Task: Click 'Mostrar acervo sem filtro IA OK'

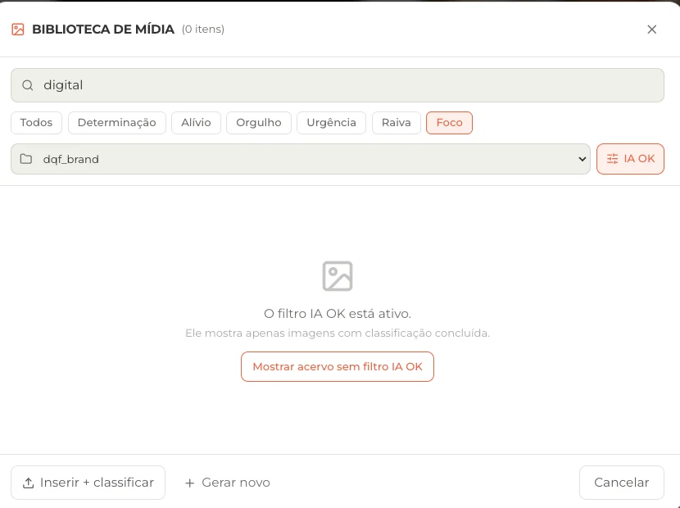Action: (x=338, y=366)
